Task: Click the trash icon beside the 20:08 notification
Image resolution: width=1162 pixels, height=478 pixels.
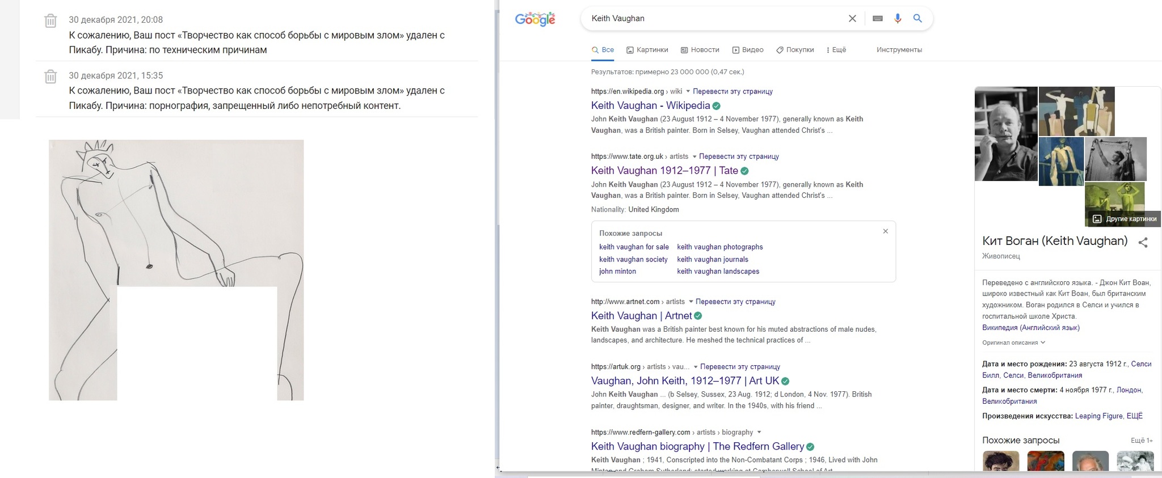Action: [50, 21]
